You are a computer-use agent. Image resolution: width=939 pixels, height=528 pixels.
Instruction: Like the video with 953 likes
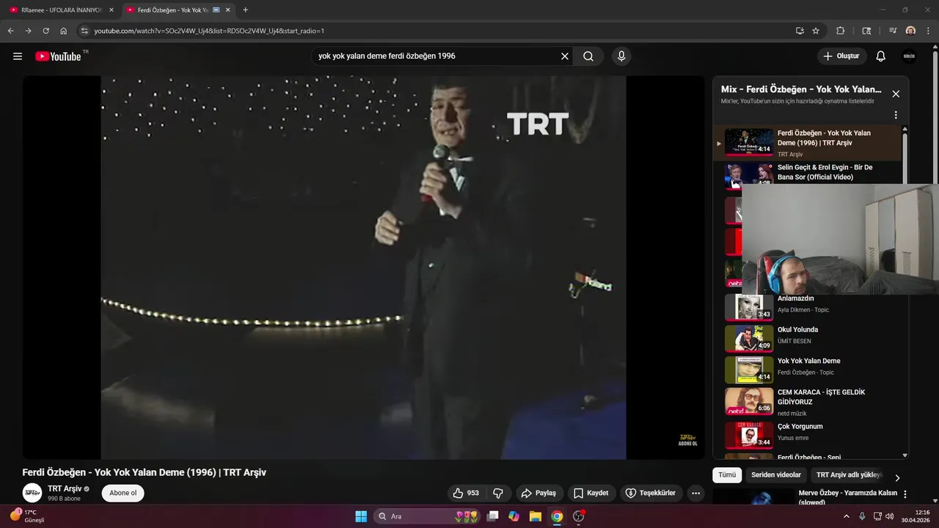[x=465, y=493]
